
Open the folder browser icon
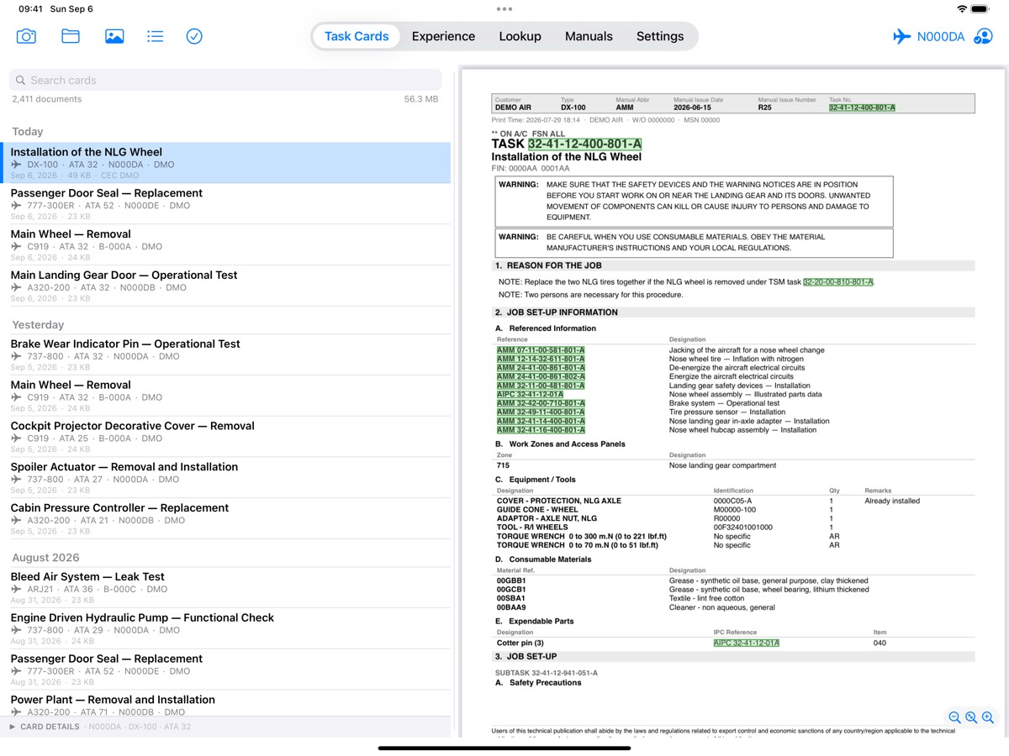(71, 36)
